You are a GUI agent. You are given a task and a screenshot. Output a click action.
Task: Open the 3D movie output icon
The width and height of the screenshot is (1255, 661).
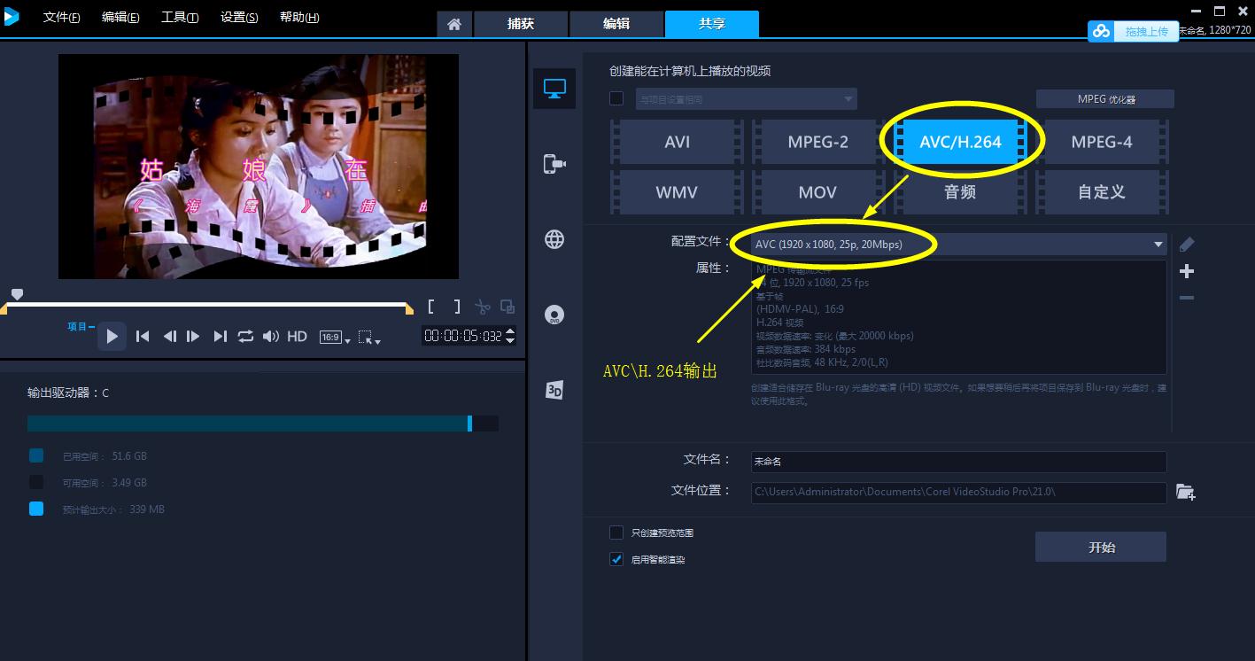point(554,390)
